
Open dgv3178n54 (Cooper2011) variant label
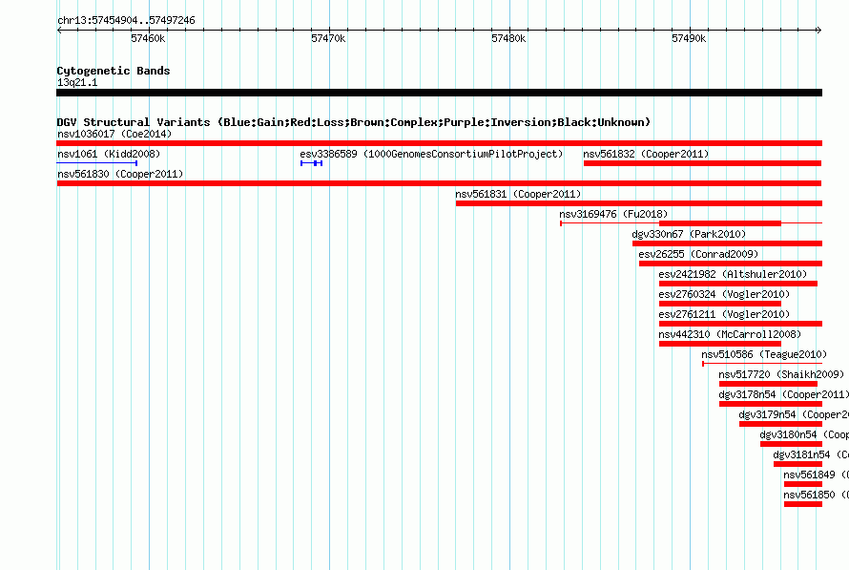tap(783, 394)
